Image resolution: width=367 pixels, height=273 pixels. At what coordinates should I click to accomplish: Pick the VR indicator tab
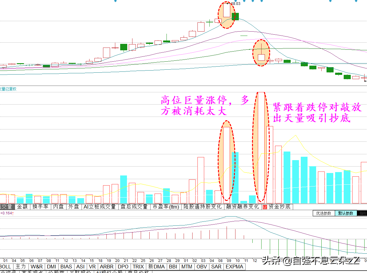[93, 267]
